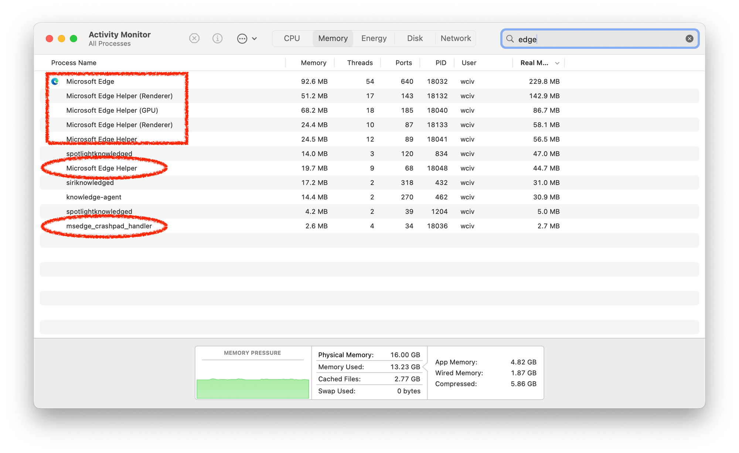Screen dimensions: 739x453
Task: Switch to the Disk tab
Action: 415,38
